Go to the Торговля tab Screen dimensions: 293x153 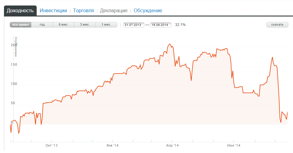pos(83,10)
